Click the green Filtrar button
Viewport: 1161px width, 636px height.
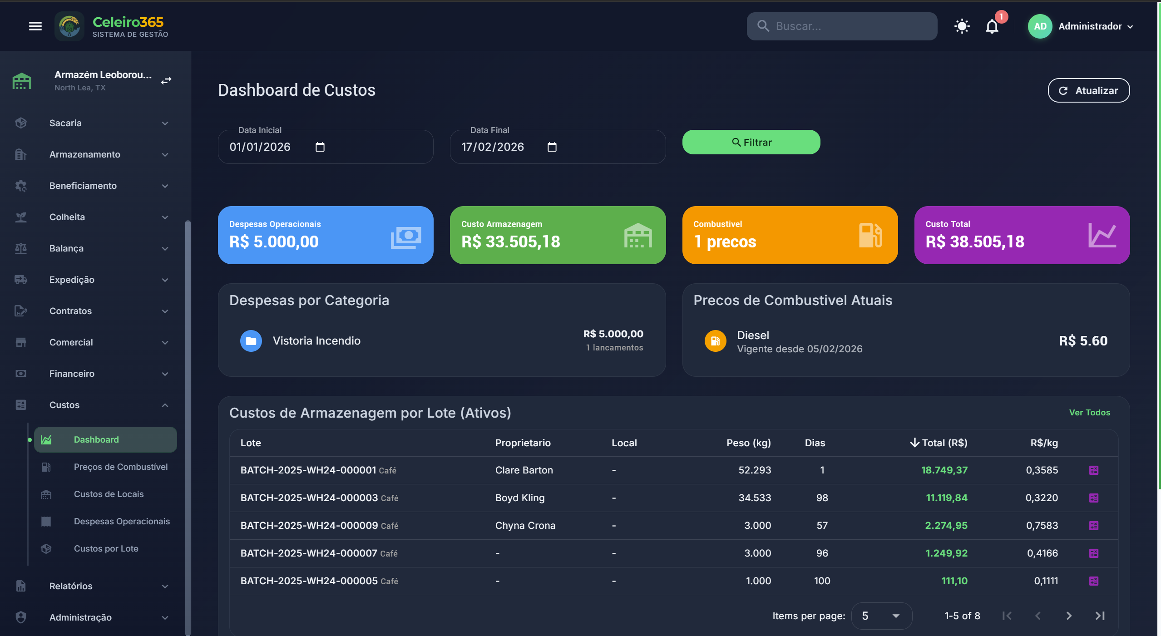click(x=751, y=143)
